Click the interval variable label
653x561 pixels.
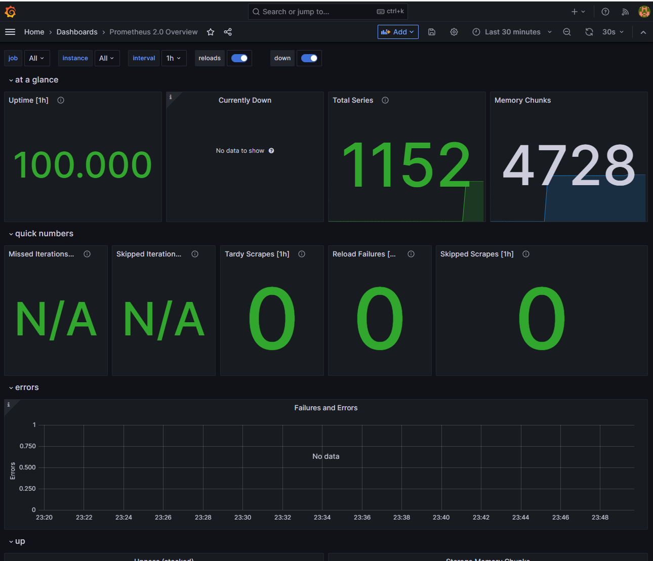(144, 58)
